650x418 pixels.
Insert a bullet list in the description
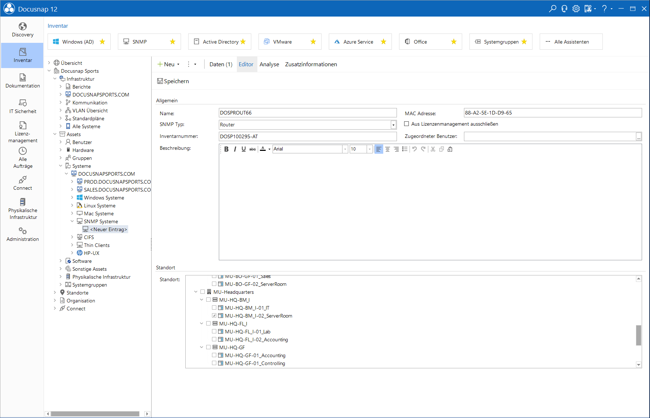tap(405, 149)
